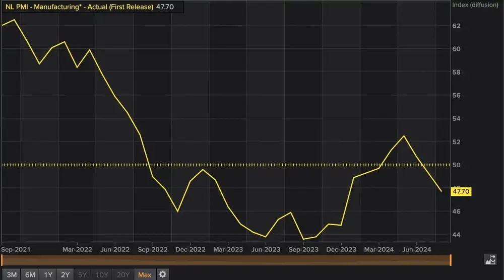Select the 3M time range
The height and width of the screenshot is (280, 504).
tap(12, 275)
